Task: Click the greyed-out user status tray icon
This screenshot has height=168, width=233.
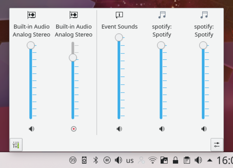Action: (141, 160)
